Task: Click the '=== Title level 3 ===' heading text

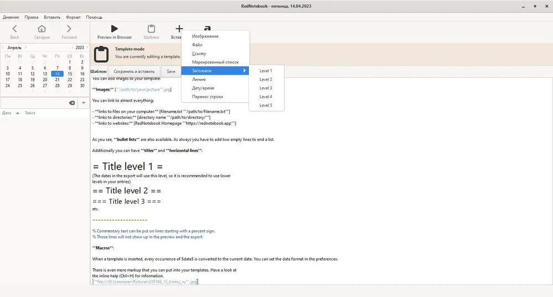Action: click(x=127, y=201)
